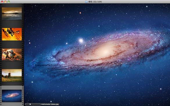Click the folder icon in title bar
Image resolution: width=170 pixels, height=106 pixels.
tap(86, 2)
